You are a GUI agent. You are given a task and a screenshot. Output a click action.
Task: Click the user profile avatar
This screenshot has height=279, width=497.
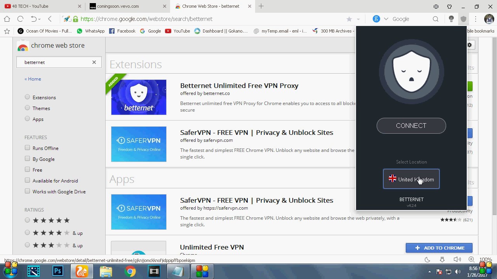tap(489, 19)
